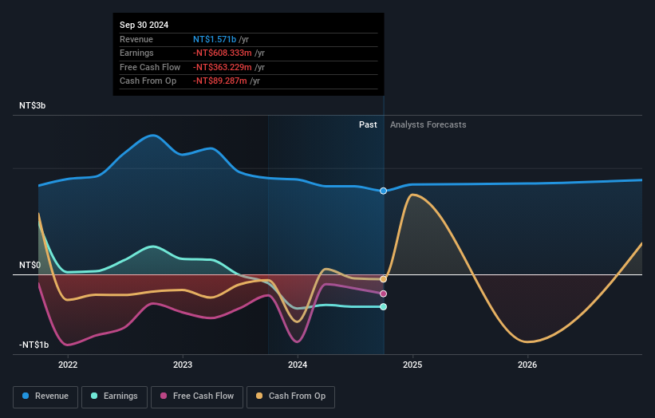The image size is (655, 418).
Task: Click the Past section label
Action: pyautogui.click(x=368, y=124)
